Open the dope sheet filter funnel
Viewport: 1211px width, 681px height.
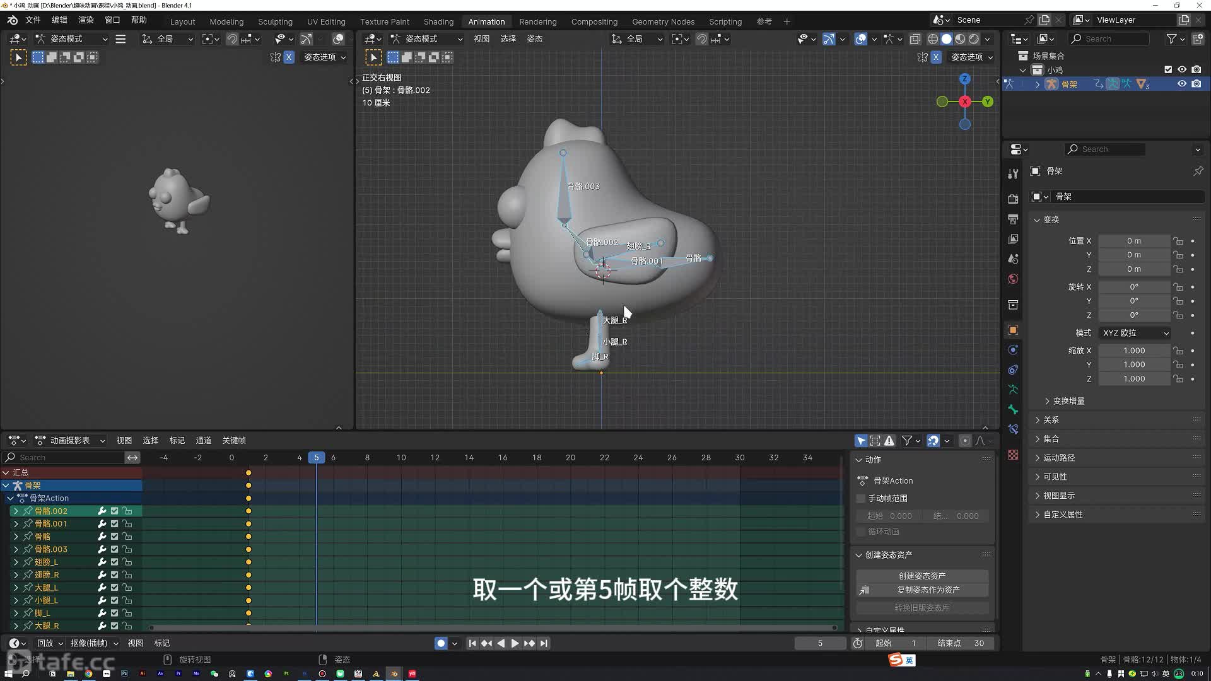pos(907,441)
